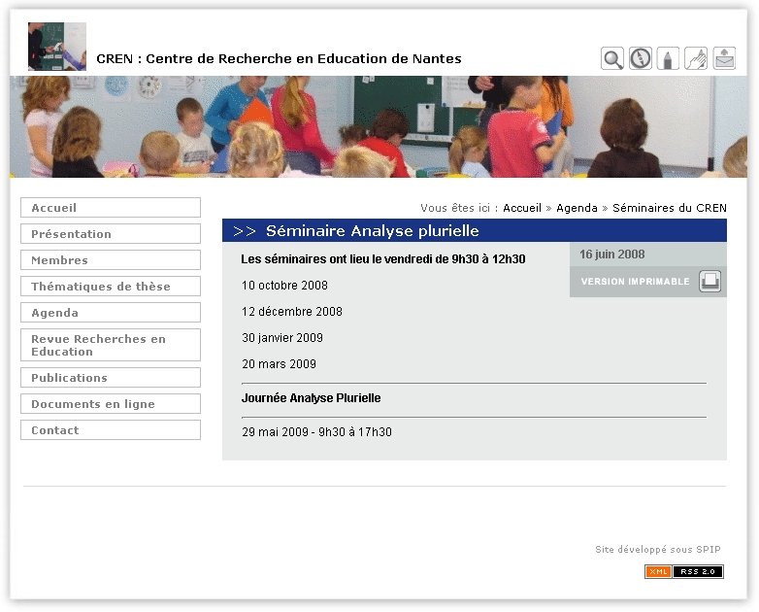
Task: Click the Accueil breadcrumb link
Action: point(522,208)
